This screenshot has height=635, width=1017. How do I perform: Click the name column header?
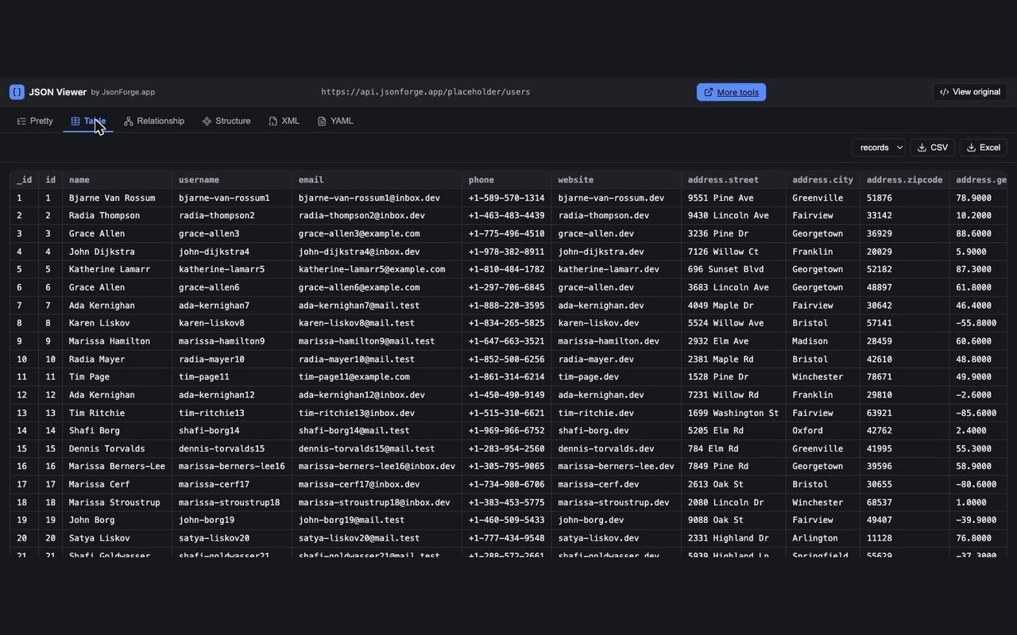point(117,180)
